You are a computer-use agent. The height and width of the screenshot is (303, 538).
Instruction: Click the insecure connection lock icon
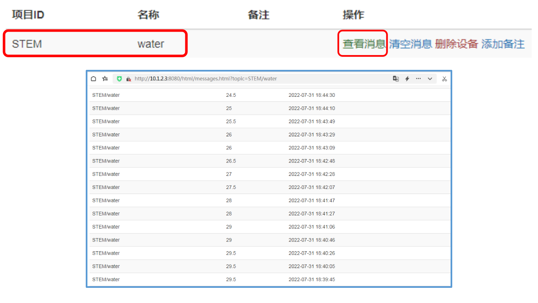click(129, 79)
